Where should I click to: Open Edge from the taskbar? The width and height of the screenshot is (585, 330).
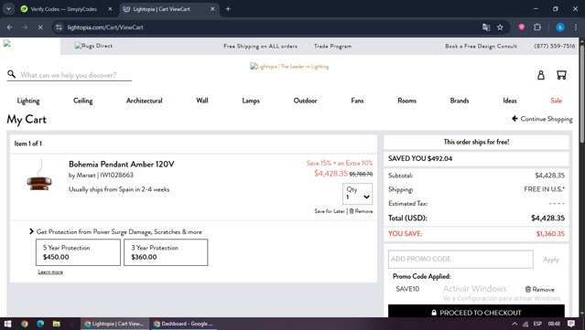click(40, 324)
